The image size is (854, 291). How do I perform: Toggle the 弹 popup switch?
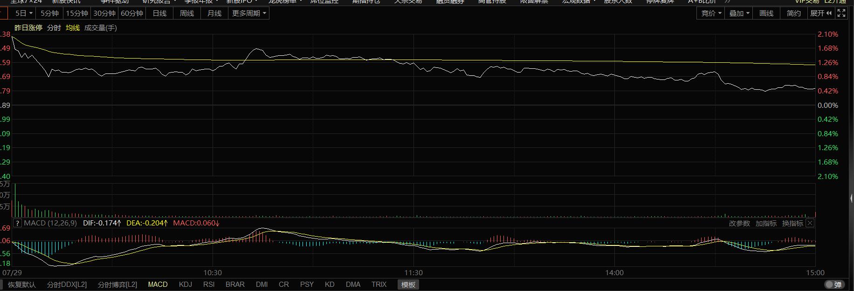coord(833,284)
